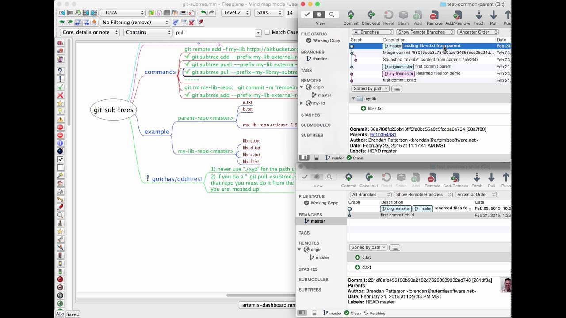Open No Filtering (remove) dropdown
The image size is (566, 318).
coord(135,23)
